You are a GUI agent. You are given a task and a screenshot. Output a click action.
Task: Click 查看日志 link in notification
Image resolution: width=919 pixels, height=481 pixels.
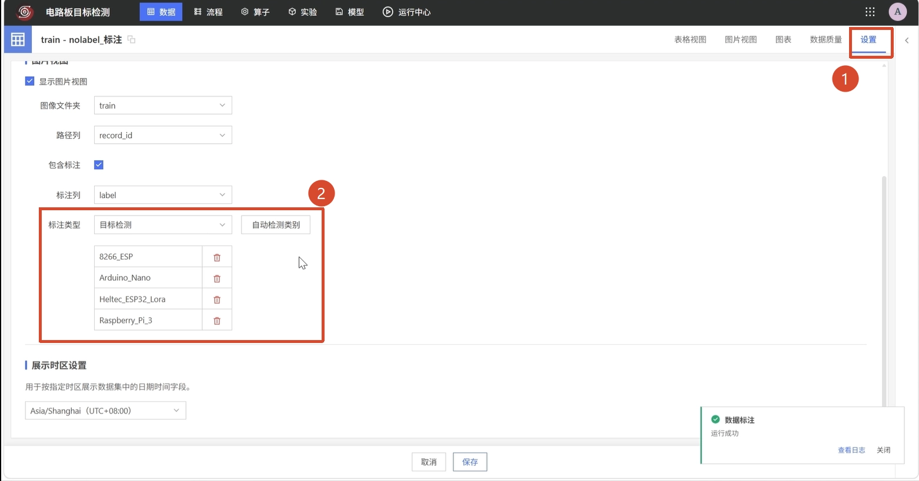(851, 450)
